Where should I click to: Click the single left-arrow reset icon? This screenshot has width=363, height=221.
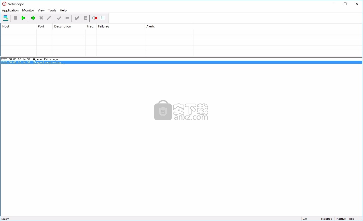tap(67, 18)
